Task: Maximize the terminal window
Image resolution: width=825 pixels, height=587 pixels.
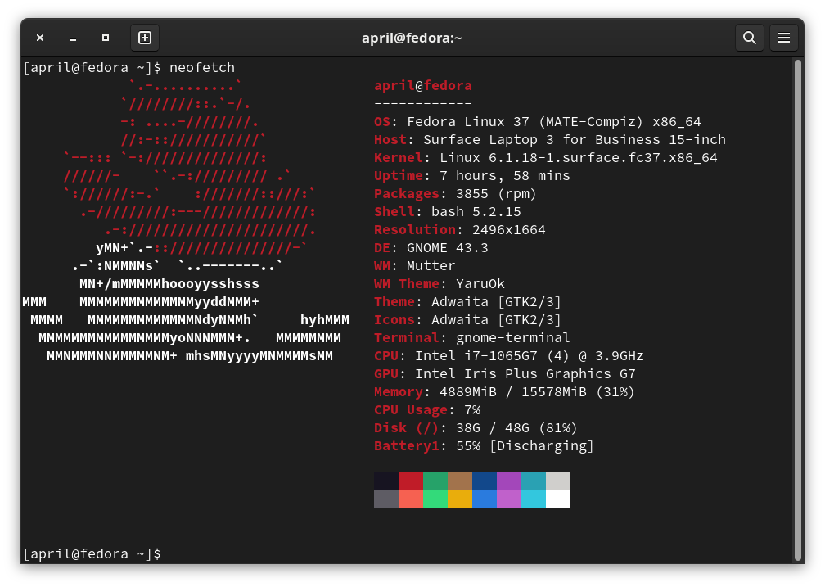Action: pyautogui.click(x=106, y=38)
